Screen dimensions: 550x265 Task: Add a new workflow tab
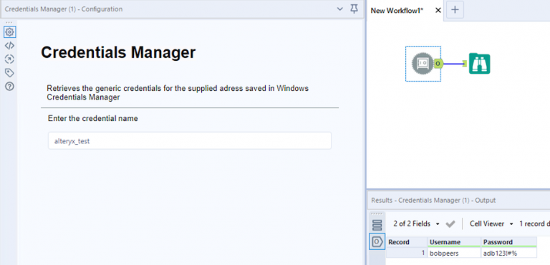[455, 10]
